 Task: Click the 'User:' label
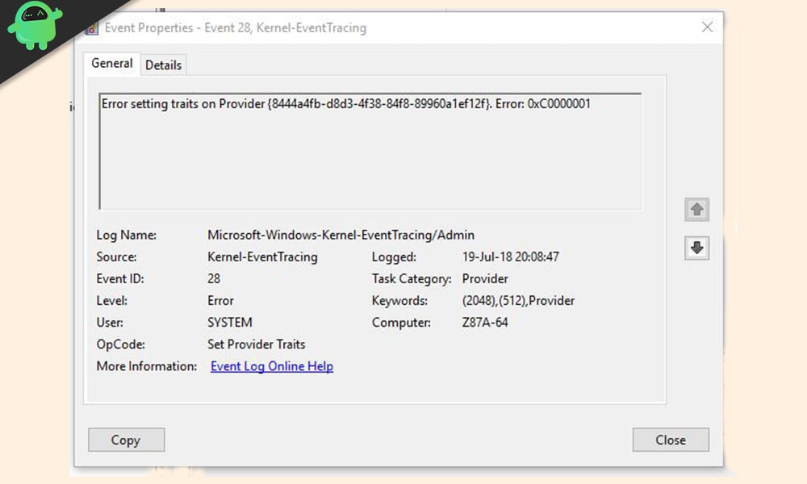tap(110, 323)
